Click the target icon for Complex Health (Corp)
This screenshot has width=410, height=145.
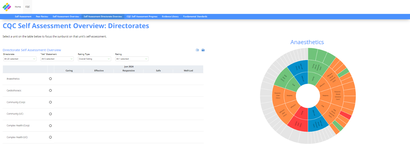pyautogui.click(x=50, y=125)
